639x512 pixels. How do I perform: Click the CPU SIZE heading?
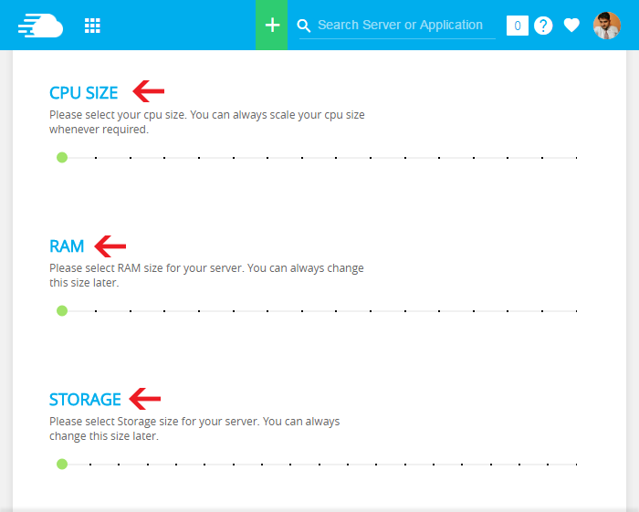click(x=84, y=93)
